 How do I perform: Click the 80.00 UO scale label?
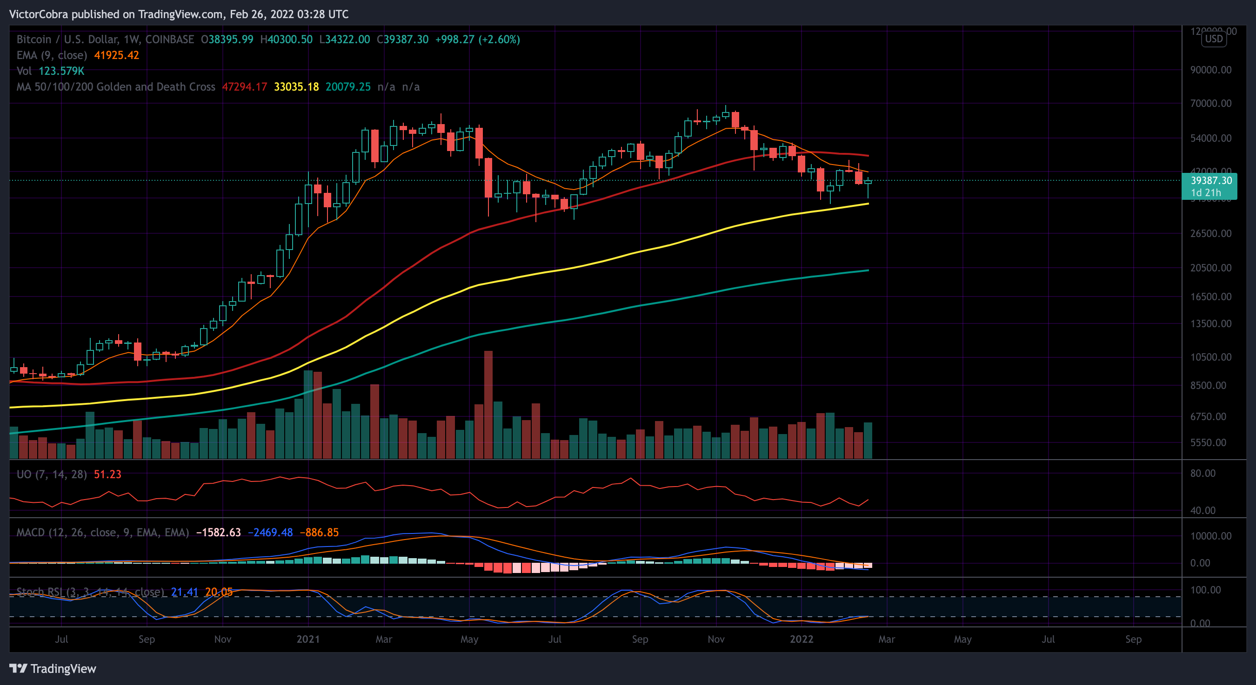[x=1203, y=474]
